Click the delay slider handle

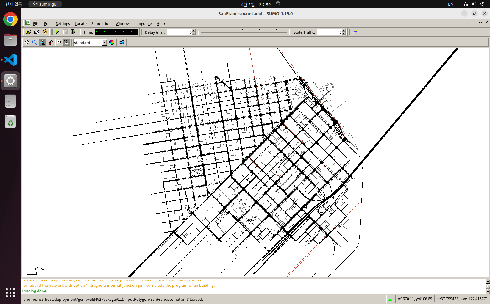click(200, 32)
